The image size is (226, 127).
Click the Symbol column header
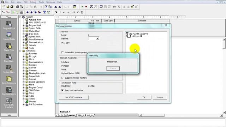[77, 20]
